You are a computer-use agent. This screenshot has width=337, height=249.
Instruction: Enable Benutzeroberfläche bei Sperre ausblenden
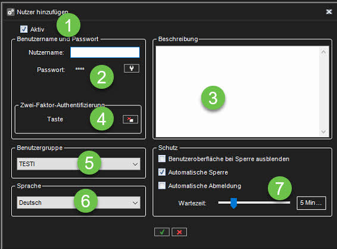pyautogui.click(x=162, y=159)
